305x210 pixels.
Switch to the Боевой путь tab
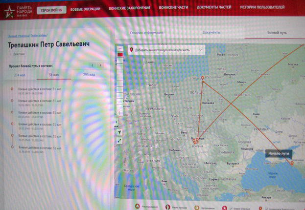point(277,33)
